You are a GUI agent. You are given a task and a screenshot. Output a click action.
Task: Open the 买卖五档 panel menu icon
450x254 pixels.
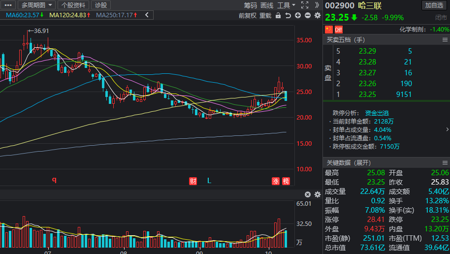(445, 39)
